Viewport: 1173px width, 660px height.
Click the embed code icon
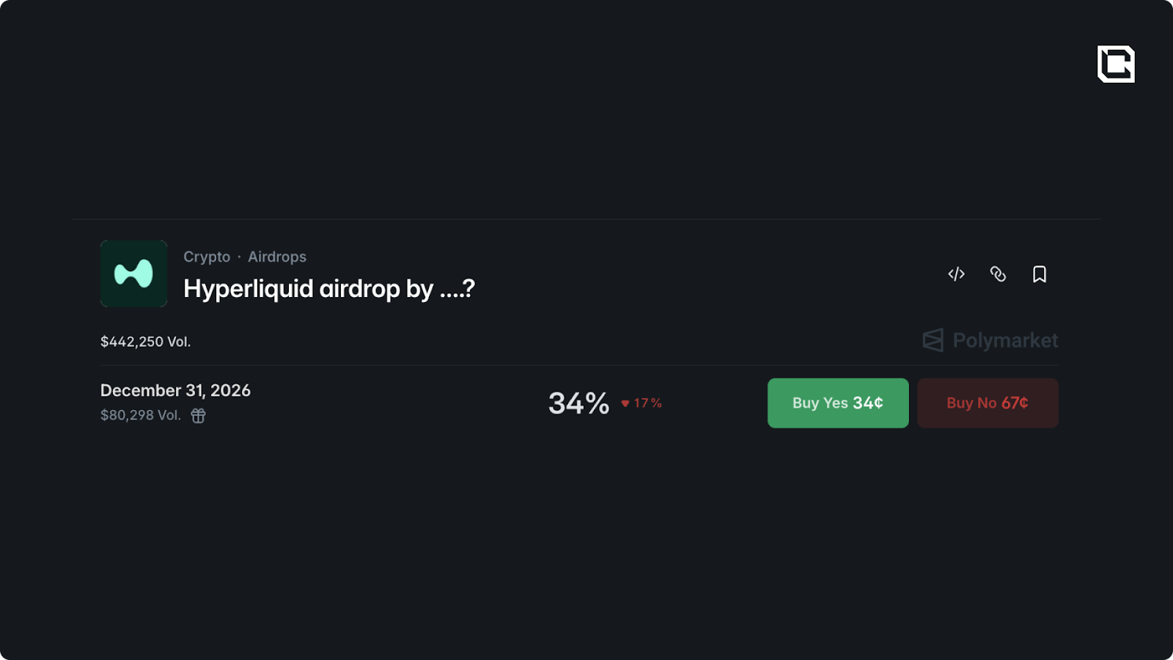956,274
